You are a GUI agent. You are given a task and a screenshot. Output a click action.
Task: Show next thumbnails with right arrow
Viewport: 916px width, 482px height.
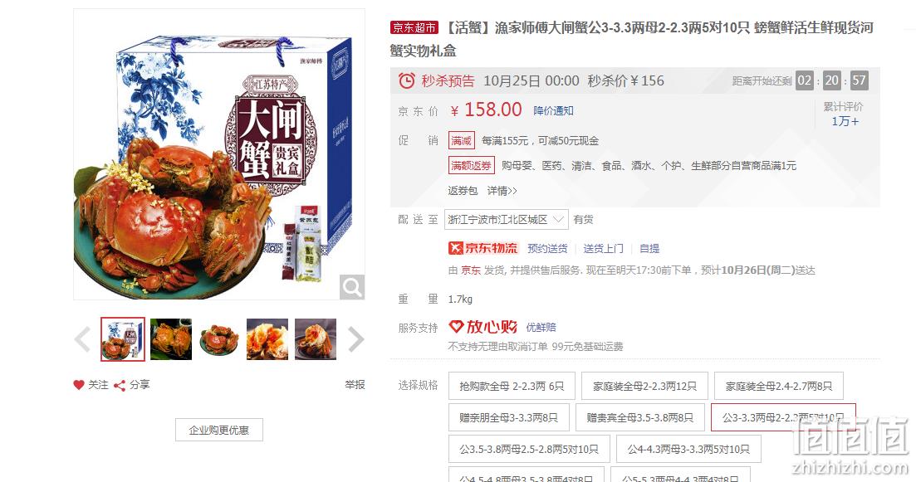click(355, 339)
